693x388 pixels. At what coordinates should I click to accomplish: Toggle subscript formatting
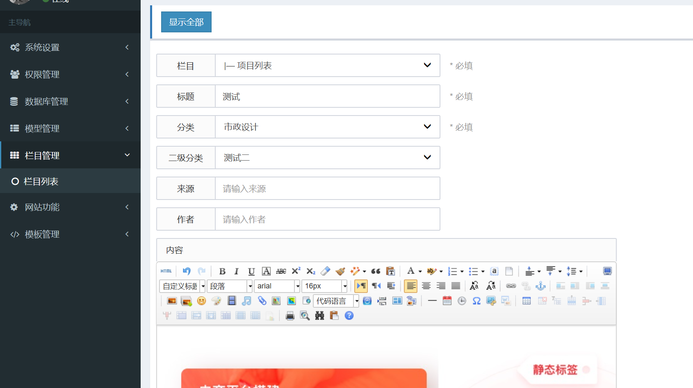click(311, 271)
